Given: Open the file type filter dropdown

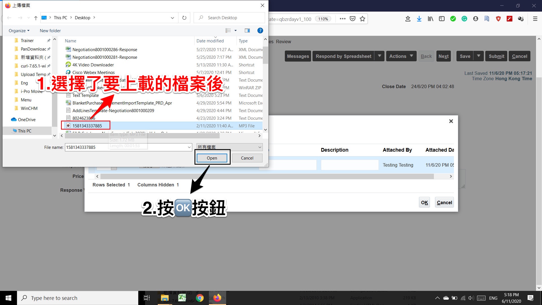Looking at the screenshot, I should [x=230, y=147].
